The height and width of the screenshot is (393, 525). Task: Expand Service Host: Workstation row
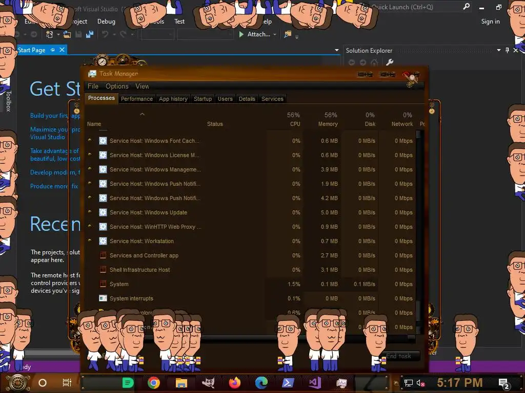tap(90, 241)
